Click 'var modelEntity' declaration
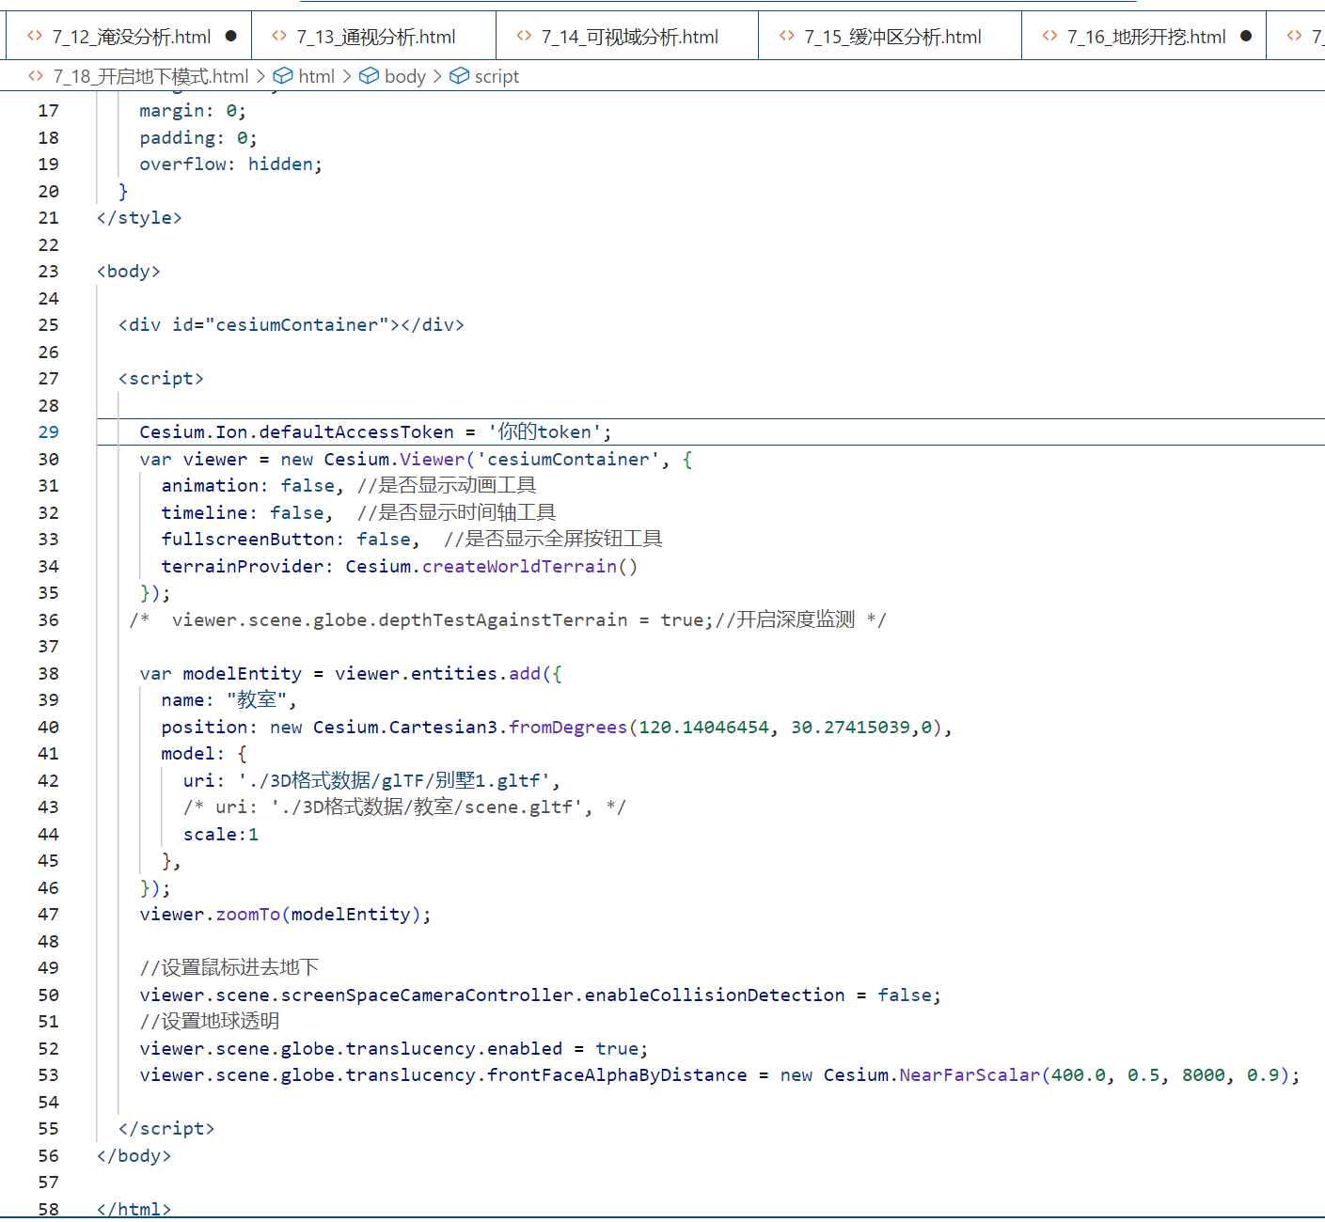 [221, 674]
